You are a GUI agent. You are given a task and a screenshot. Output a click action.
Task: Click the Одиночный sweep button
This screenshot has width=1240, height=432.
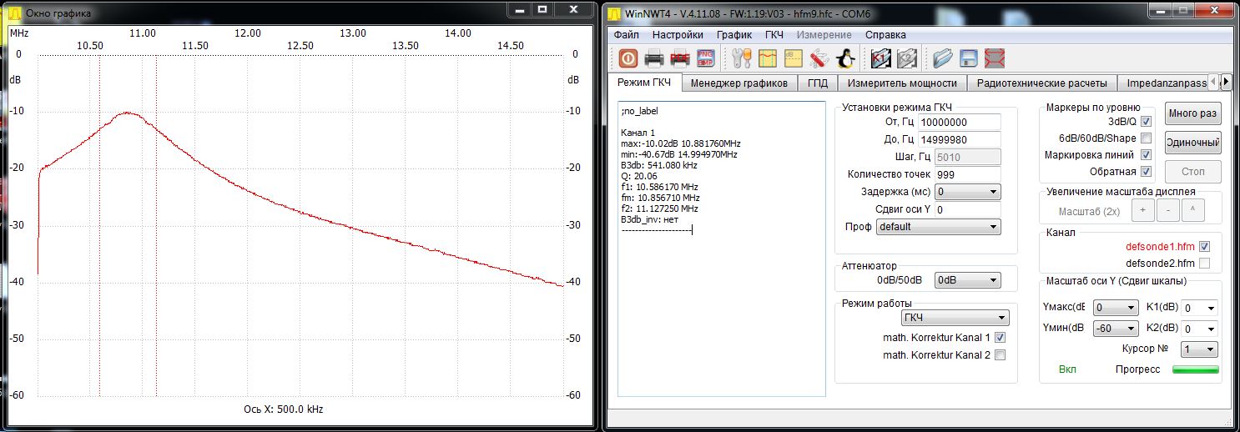tap(1192, 142)
